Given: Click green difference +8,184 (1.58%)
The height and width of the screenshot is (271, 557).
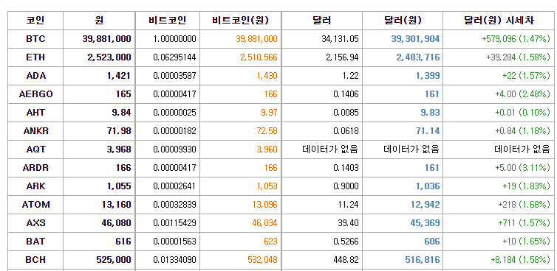Looking at the screenshot, I should [520, 260].
